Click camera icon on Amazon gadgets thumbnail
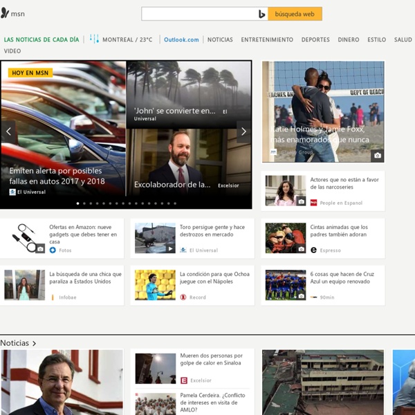415x415 pixels. click(40, 248)
